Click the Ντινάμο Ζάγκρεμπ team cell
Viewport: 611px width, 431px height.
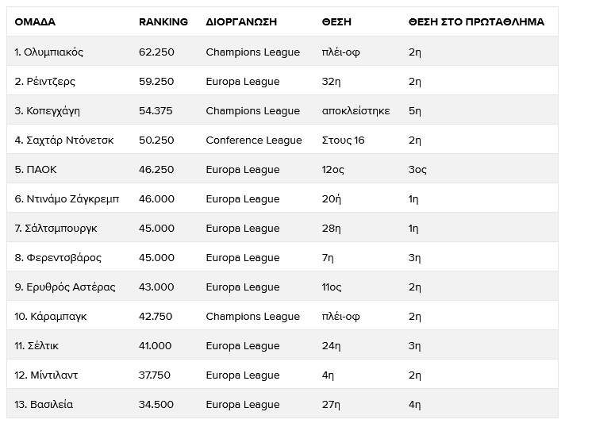(x=67, y=199)
